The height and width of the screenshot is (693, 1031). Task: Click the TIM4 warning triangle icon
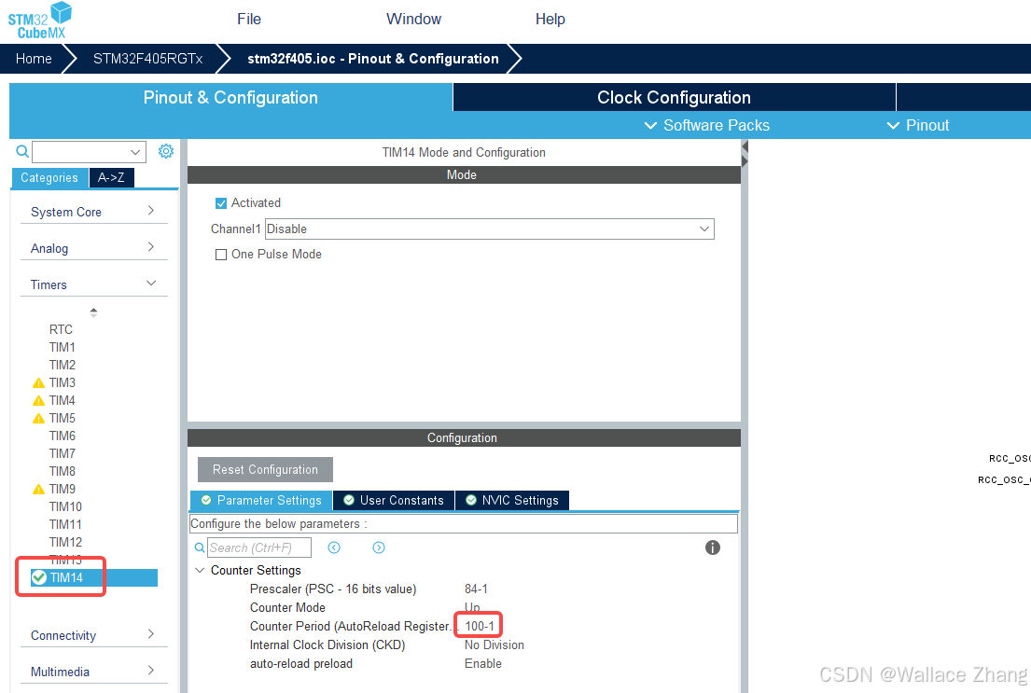(39, 400)
